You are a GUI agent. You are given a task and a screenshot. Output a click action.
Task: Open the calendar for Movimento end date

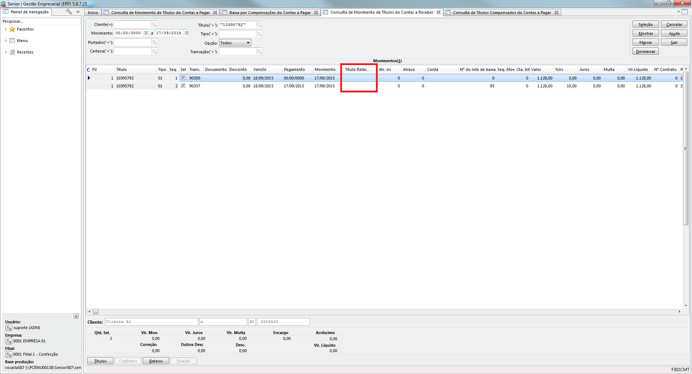click(187, 33)
